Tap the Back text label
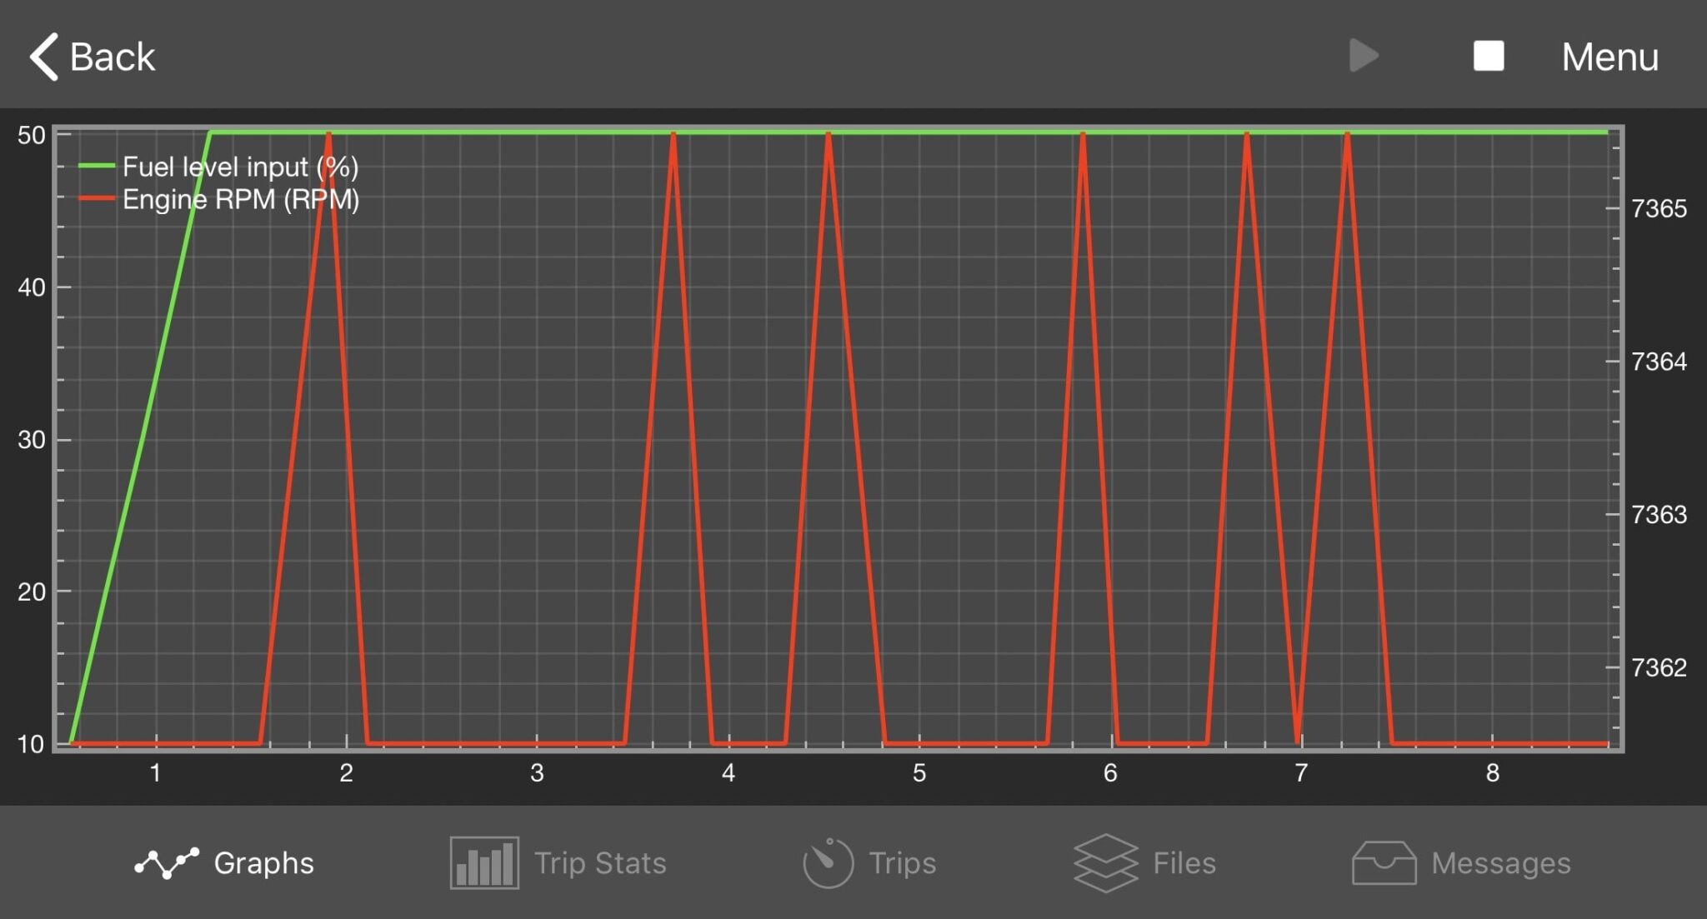The height and width of the screenshot is (919, 1707). (112, 57)
